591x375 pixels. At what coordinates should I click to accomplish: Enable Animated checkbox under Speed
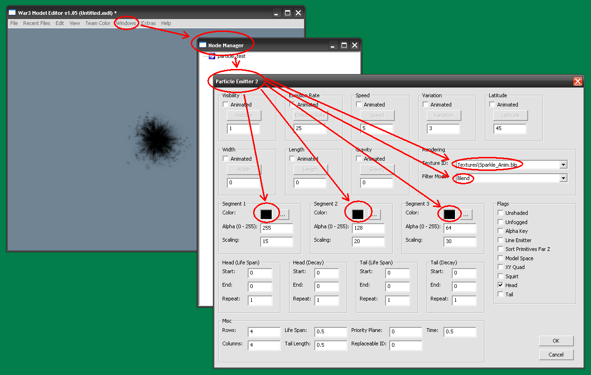click(359, 105)
